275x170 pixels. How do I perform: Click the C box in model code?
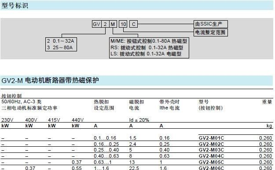tap(133, 24)
